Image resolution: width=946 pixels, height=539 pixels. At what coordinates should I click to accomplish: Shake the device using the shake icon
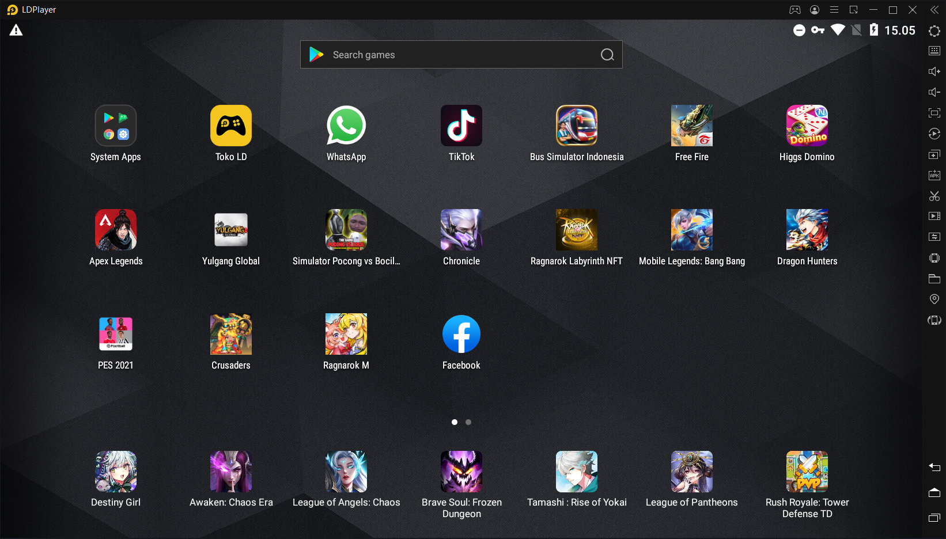coord(934,257)
